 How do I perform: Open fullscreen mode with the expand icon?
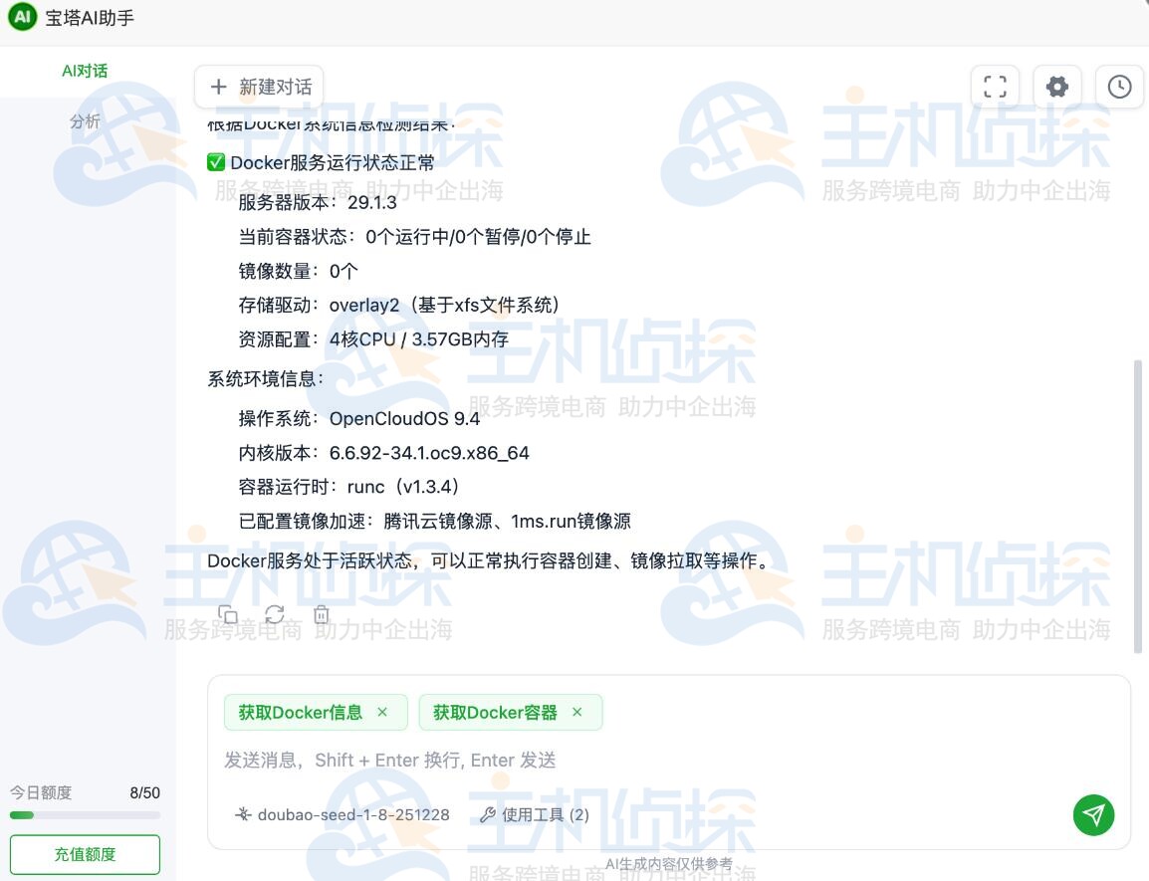coord(995,87)
